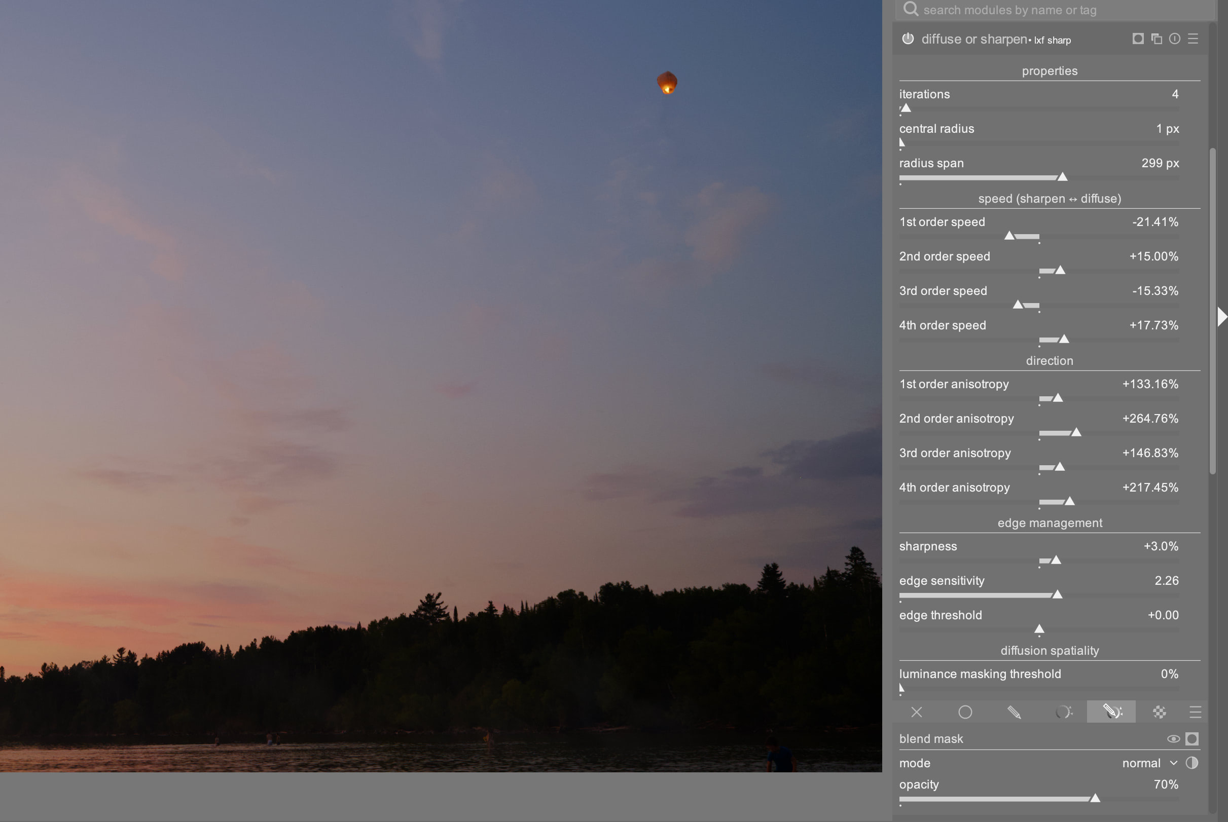Select the drawn and parametric mask icon
The height and width of the screenshot is (822, 1228).
point(1111,712)
